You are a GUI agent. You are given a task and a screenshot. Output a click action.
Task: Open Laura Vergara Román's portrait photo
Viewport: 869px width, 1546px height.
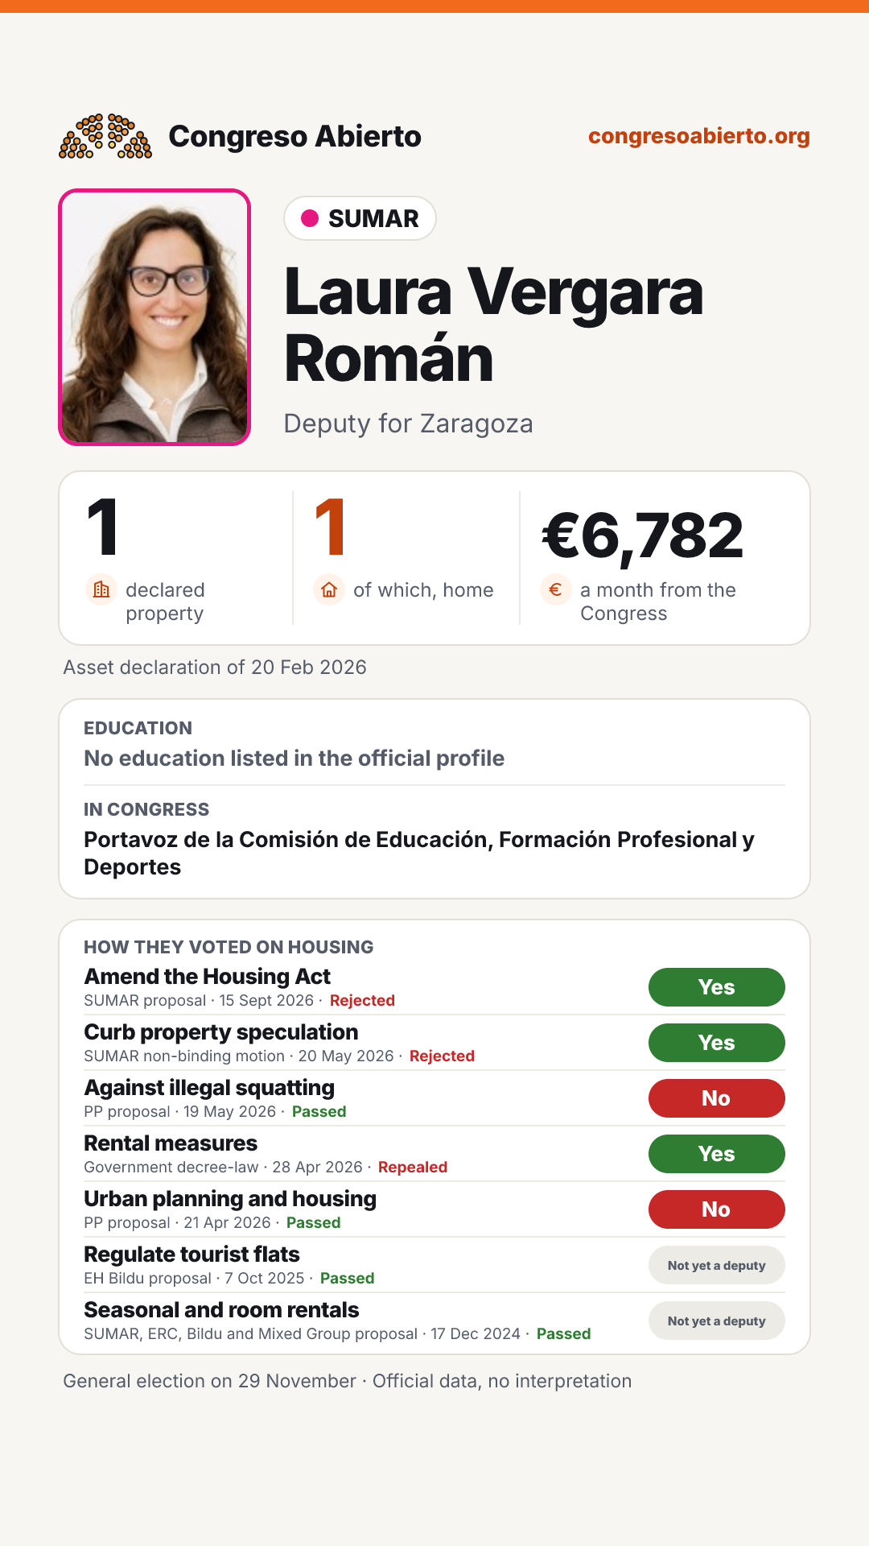click(x=154, y=317)
